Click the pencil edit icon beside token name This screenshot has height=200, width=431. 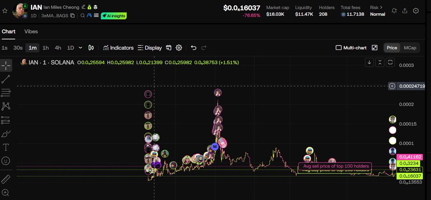83,7
